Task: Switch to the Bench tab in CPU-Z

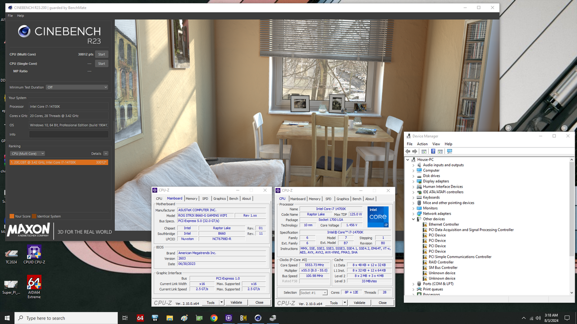Action: click(357, 198)
